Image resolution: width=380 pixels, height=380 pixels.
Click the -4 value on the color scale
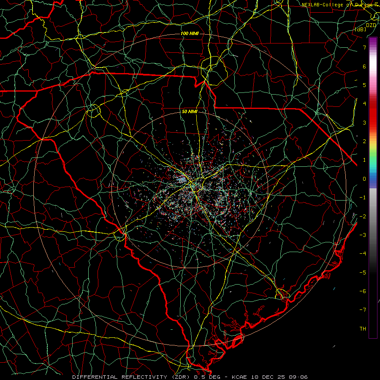[x=363, y=253]
